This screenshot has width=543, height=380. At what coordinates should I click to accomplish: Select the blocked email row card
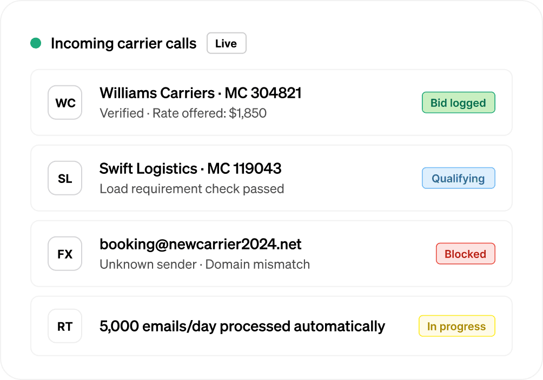(271, 254)
